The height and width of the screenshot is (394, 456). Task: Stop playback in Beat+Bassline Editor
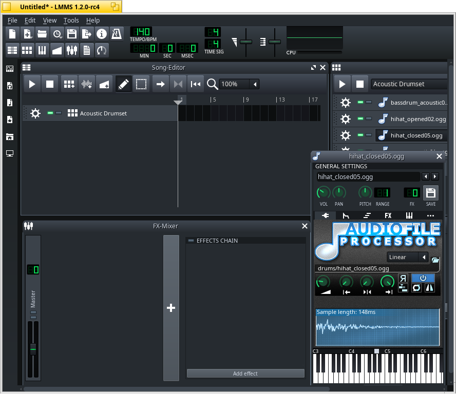point(360,84)
